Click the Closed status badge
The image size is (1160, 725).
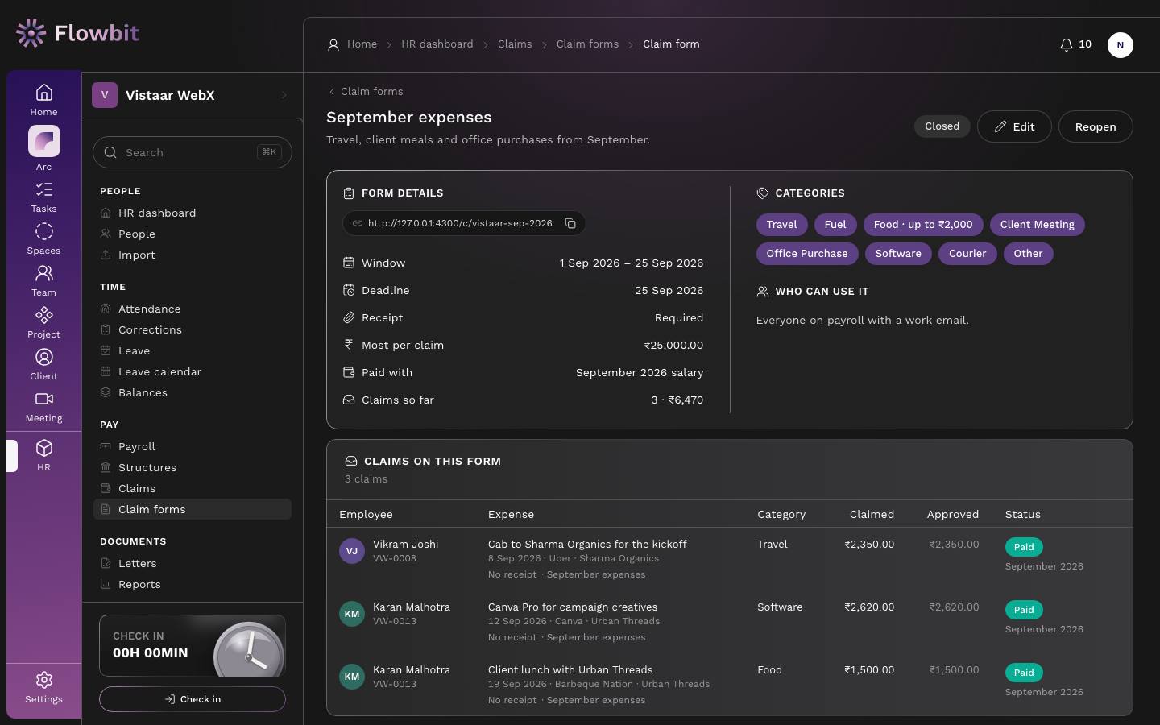pyautogui.click(x=942, y=126)
